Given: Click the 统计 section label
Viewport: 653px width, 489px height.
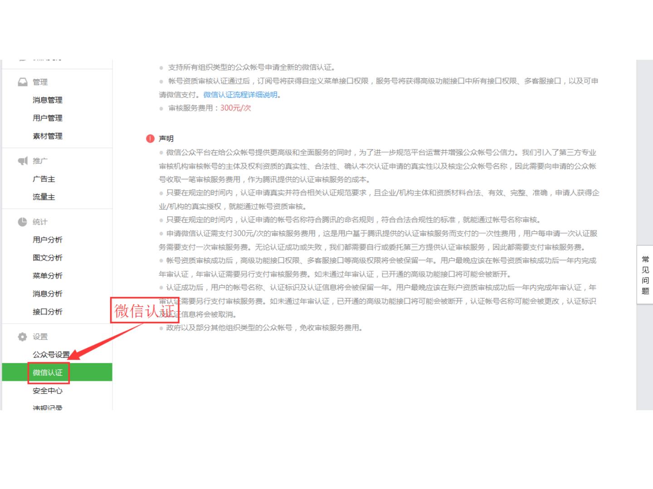Looking at the screenshot, I should (40, 222).
